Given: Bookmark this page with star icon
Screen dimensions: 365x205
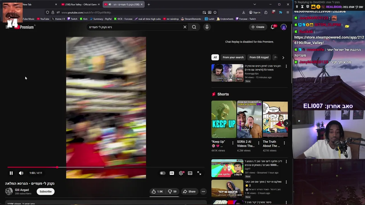Looking at the screenshot, I should (215, 13).
